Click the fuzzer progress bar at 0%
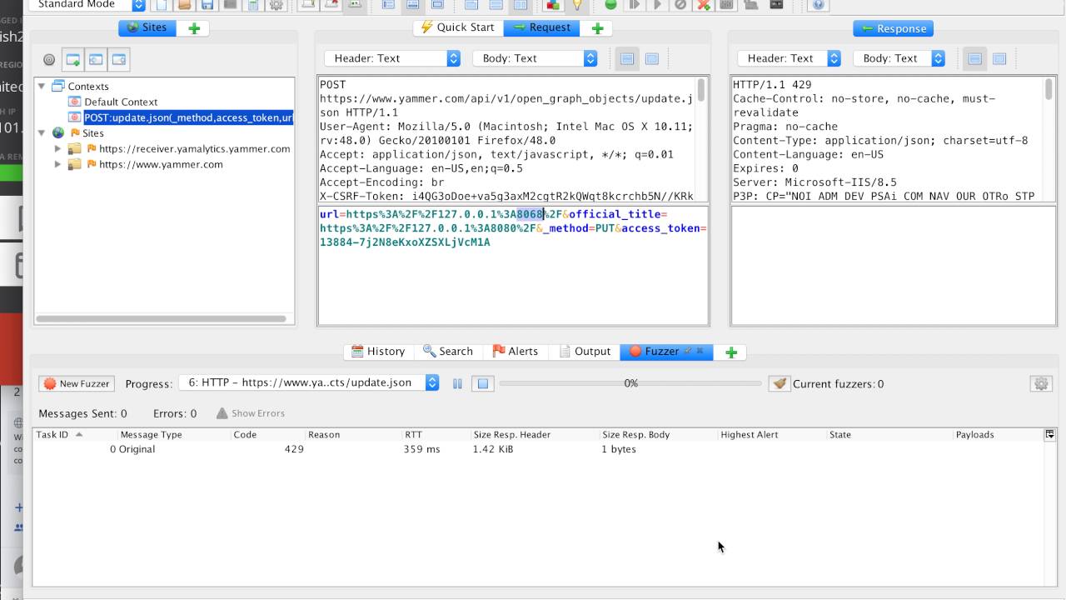Screen dimensions: 1066x600 [x=630, y=383]
